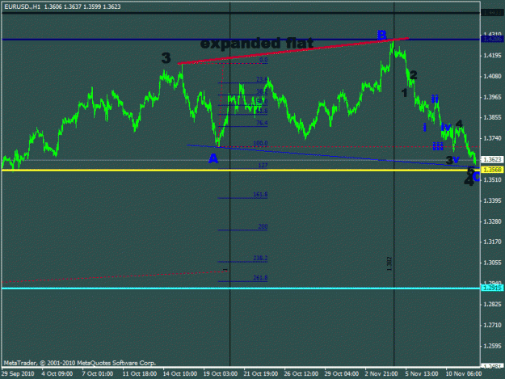505x379 pixels.
Task: Click price axis value 1.2595
Action: 492,346
